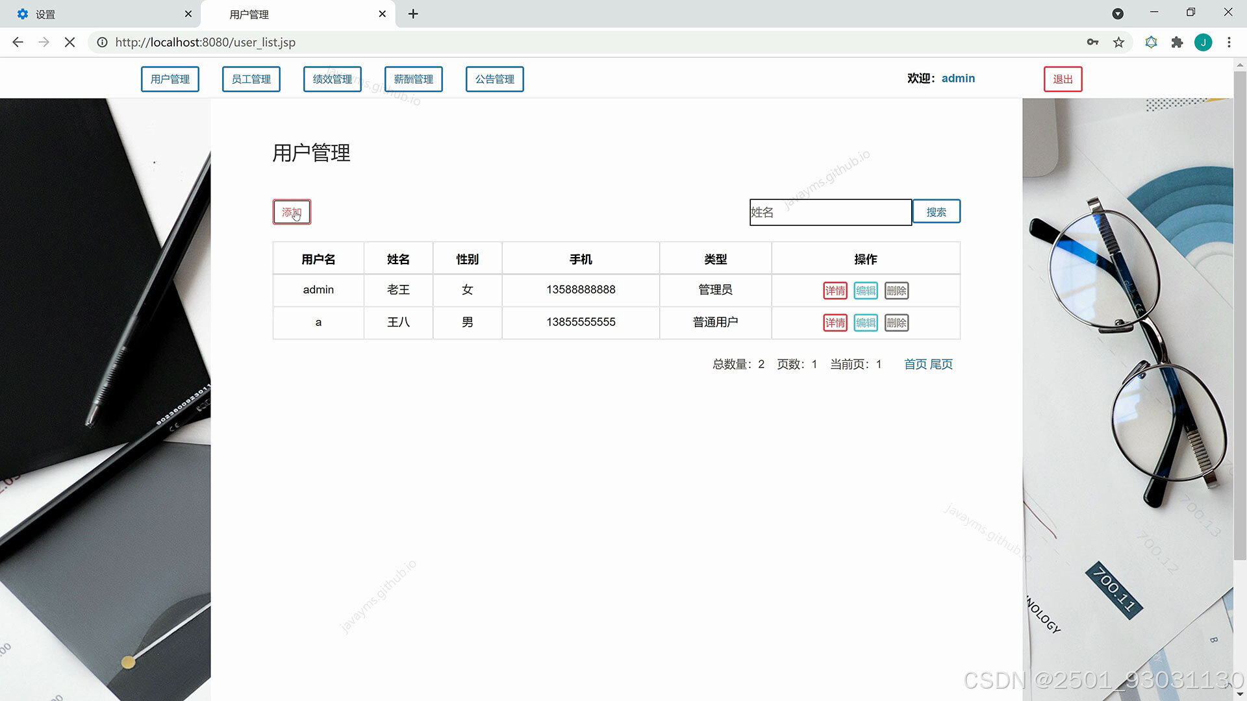The width and height of the screenshot is (1247, 701).
Task: Click the 退出 logout button
Action: coord(1063,79)
